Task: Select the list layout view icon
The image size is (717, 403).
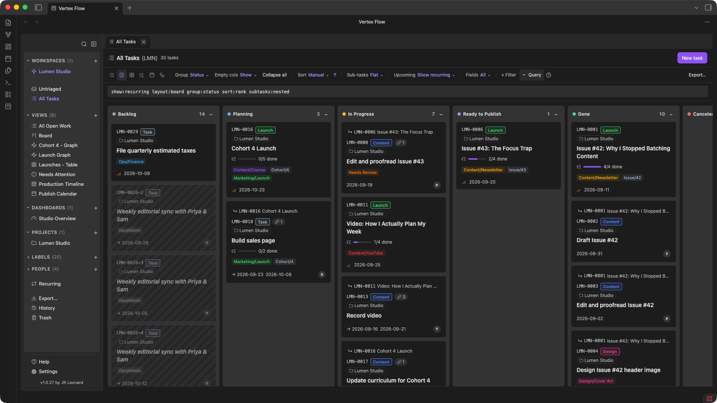Action: pos(112,75)
